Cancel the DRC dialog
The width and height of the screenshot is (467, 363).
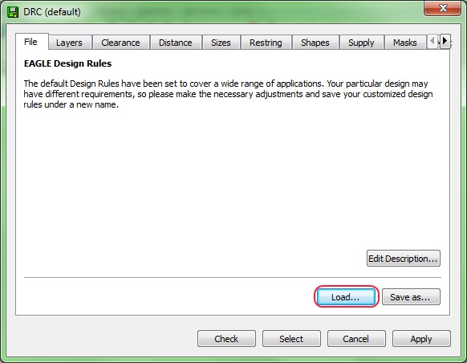tap(356, 339)
